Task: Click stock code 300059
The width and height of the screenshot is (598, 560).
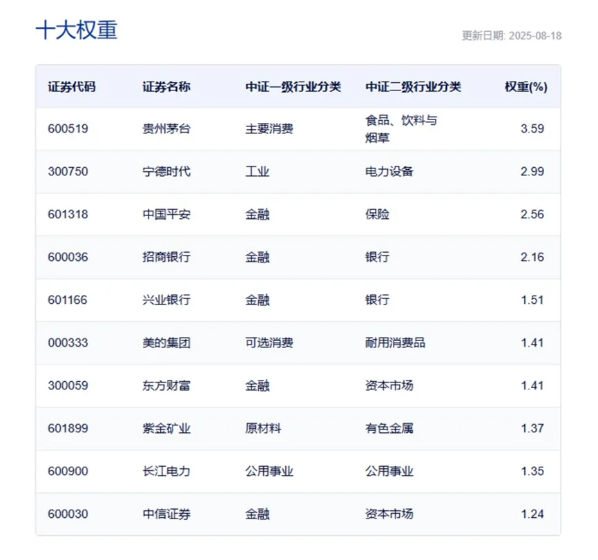Action: click(68, 385)
